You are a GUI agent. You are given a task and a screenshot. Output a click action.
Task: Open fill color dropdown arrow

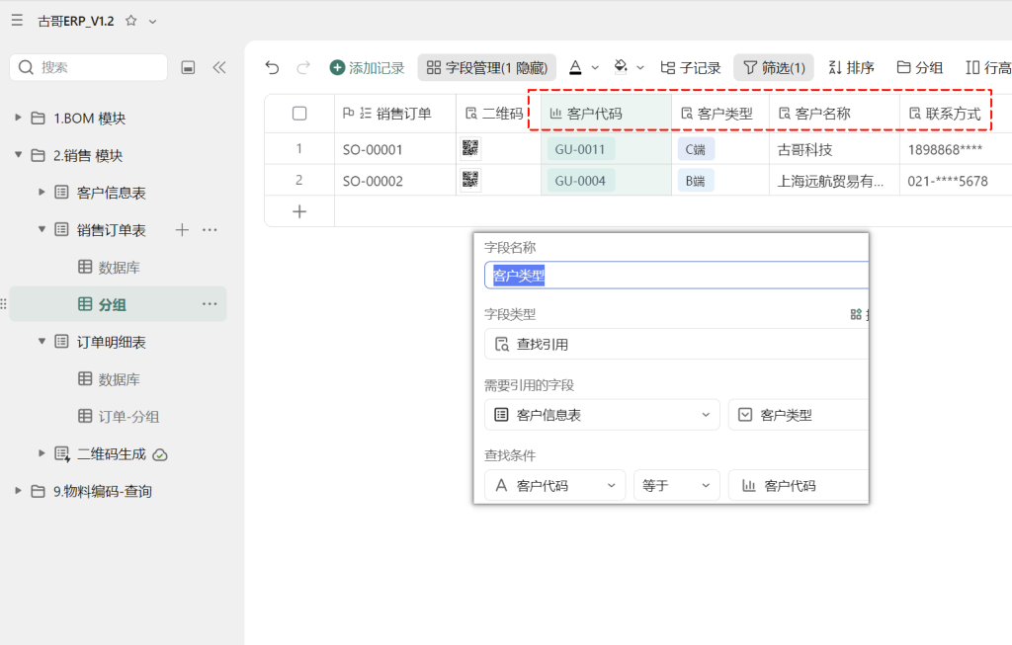pyautogui.click(x=640, y=68)
